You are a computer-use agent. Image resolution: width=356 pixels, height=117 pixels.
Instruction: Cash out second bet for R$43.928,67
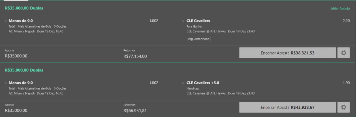click(x=288, y=107)
